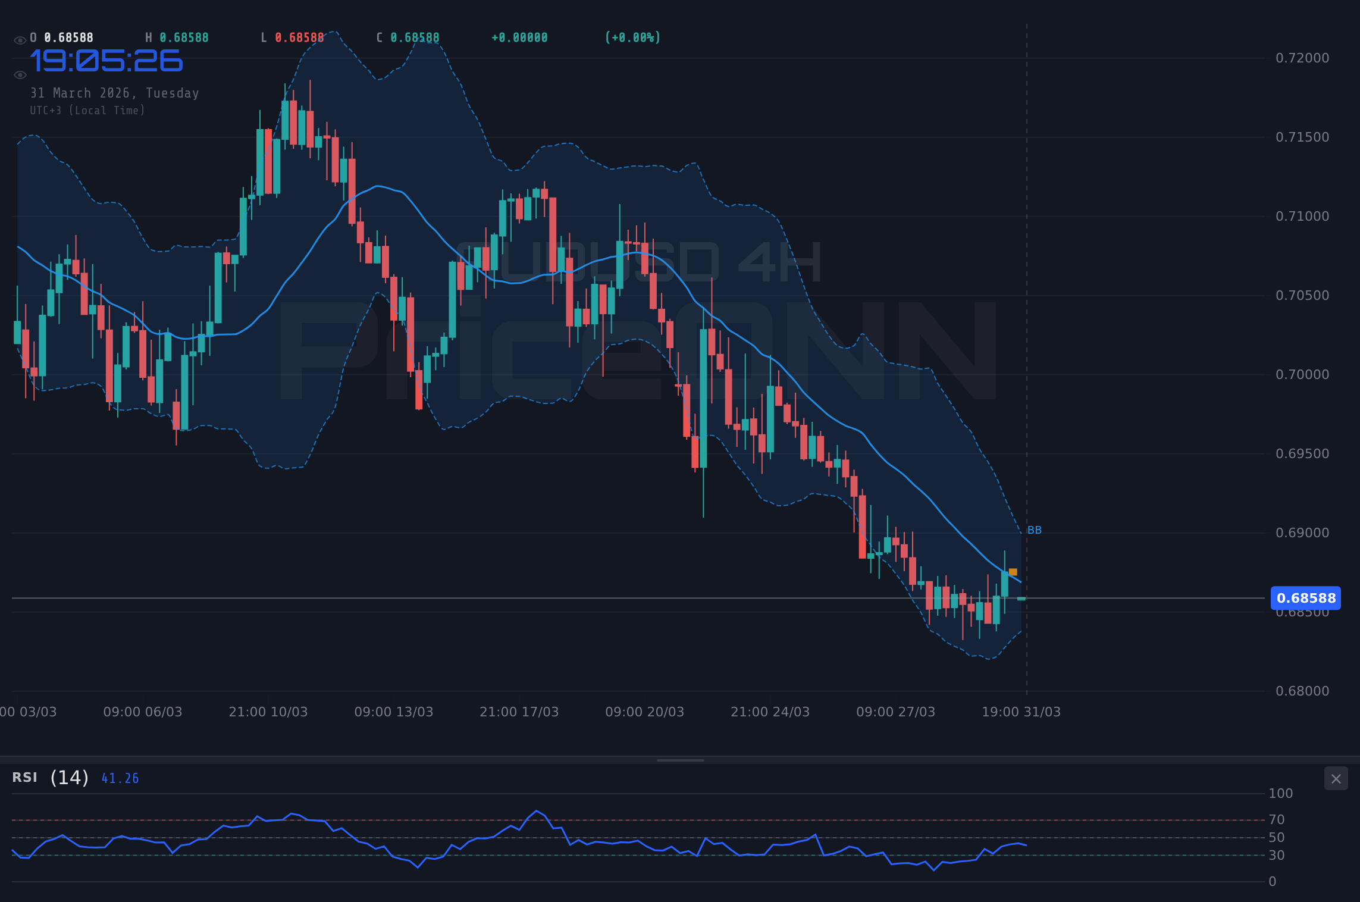The height and width of the screenshot is (902, 1360).
Task: Toggle visibility of the OHLC price legend
Action: [18, 37]
